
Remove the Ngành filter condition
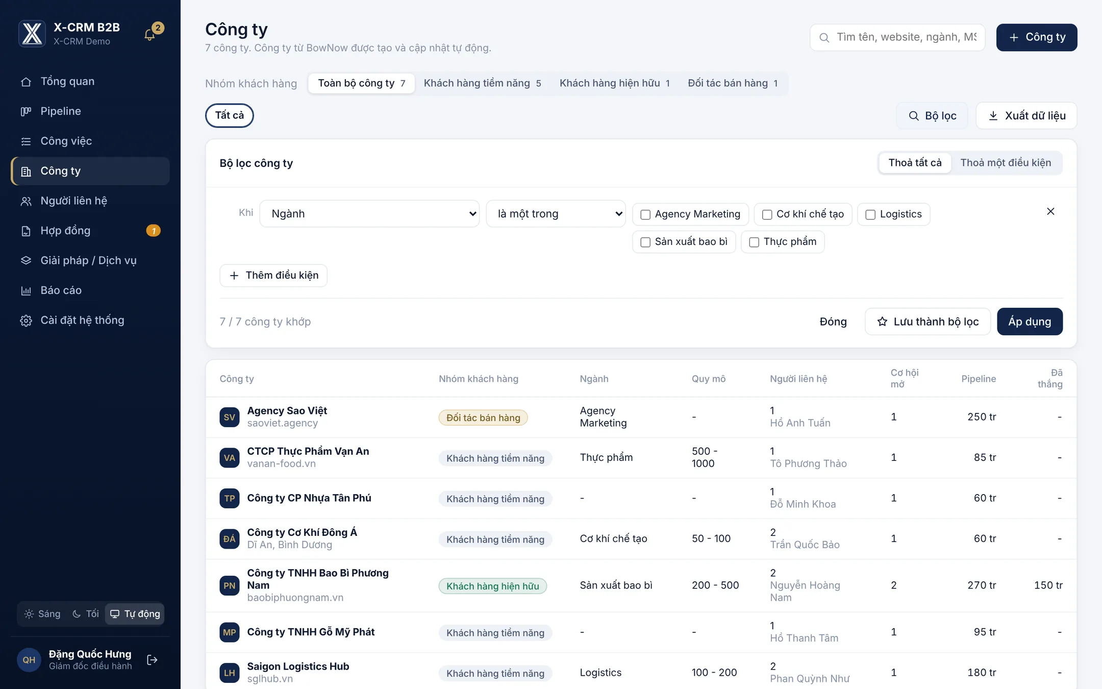click(x=1050, y=211)
